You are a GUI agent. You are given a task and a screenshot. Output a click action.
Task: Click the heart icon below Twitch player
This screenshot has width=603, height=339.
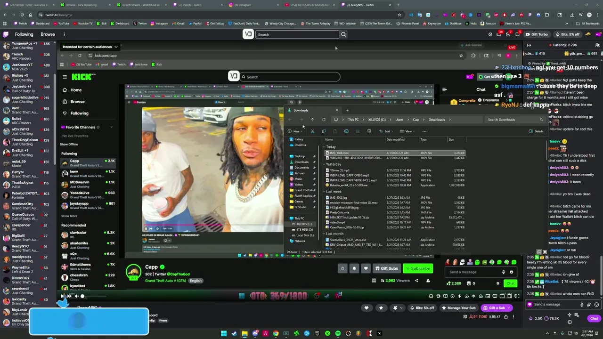pyautogui.click(x=366, y=308)
